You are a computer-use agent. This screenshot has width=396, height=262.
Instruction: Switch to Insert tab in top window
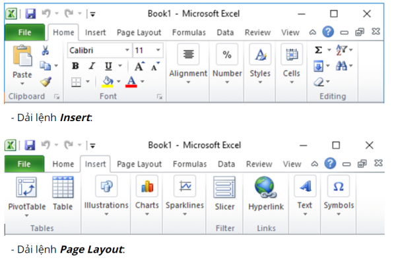96,32
